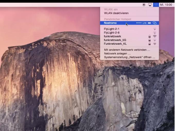
Task: Select the Funknetzwerk_KL network
Action: pyautogui.click(x=129, y=44)
